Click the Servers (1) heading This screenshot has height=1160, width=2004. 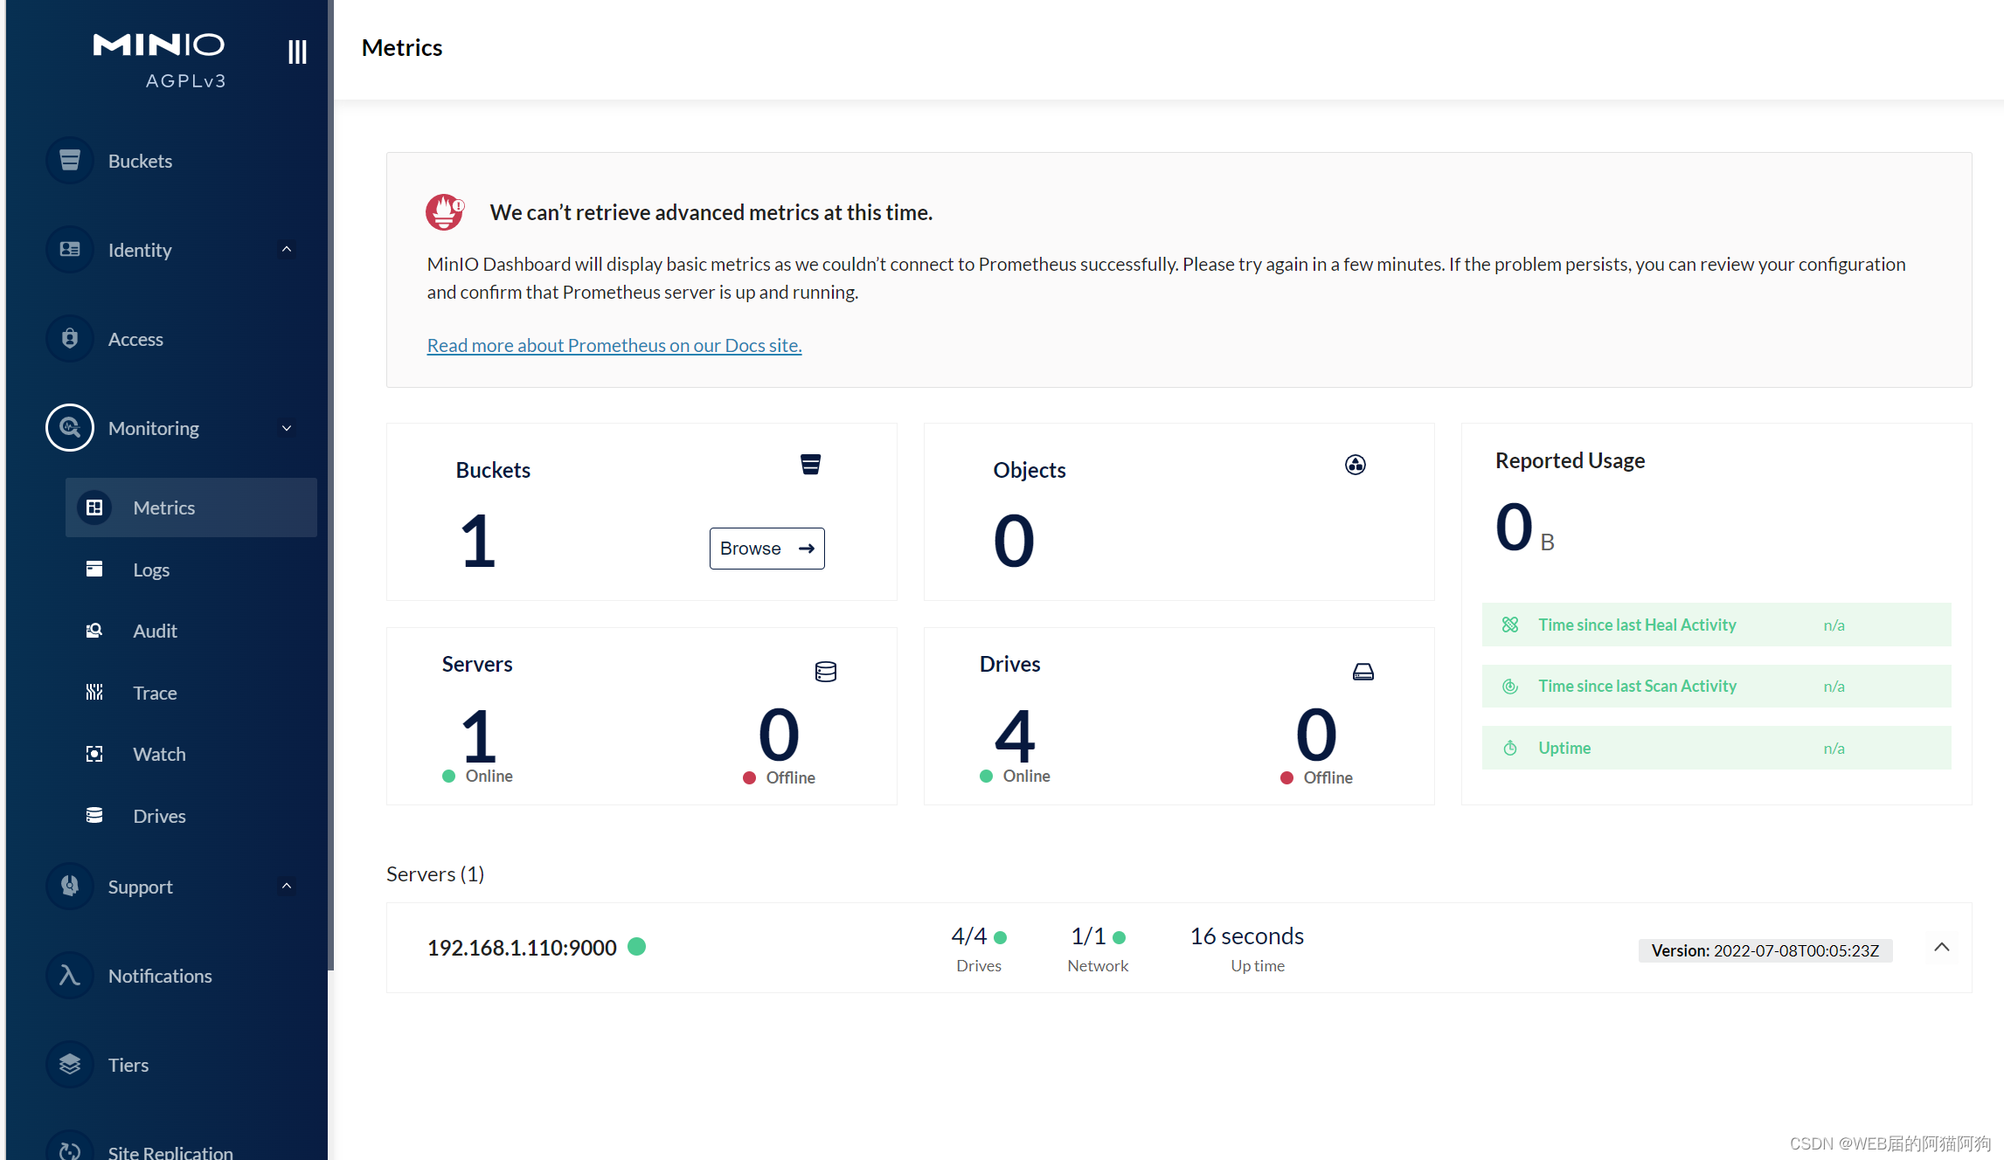point(435,874)
